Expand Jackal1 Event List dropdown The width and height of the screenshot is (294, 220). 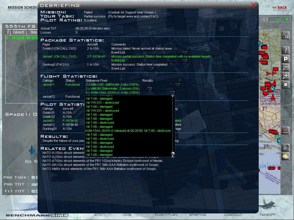185,61
